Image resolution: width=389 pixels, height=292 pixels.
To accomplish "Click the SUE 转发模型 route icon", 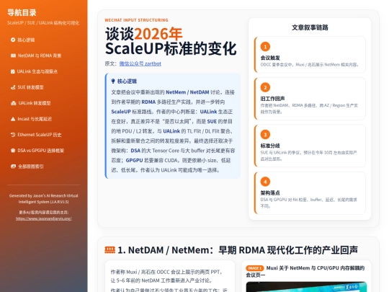I will coord(13,87).
